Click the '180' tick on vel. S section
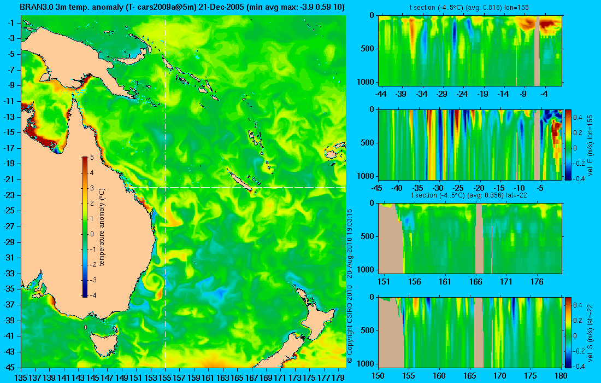601x383 pixels. [561, 376]
